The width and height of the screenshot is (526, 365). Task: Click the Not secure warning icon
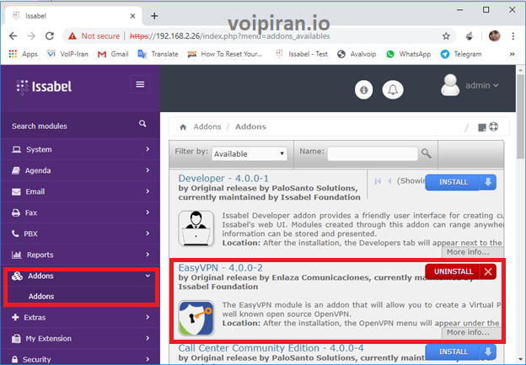point(72,36)
